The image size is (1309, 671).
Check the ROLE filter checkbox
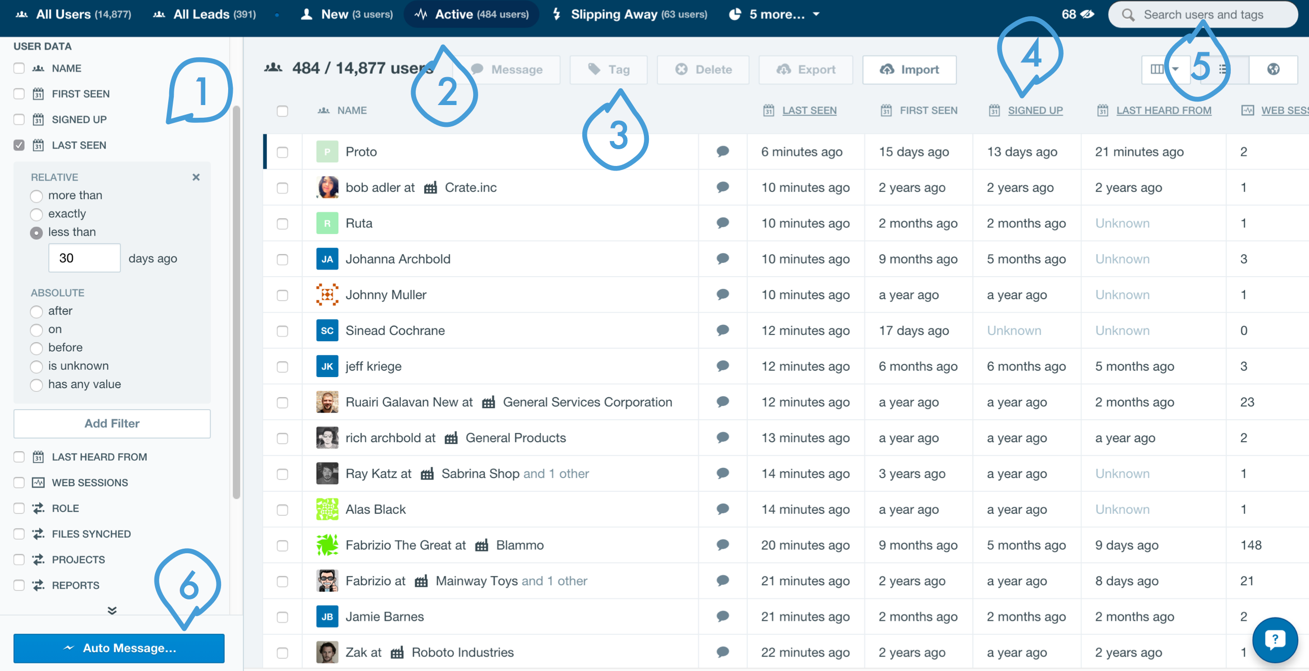[x=19, y=508]
